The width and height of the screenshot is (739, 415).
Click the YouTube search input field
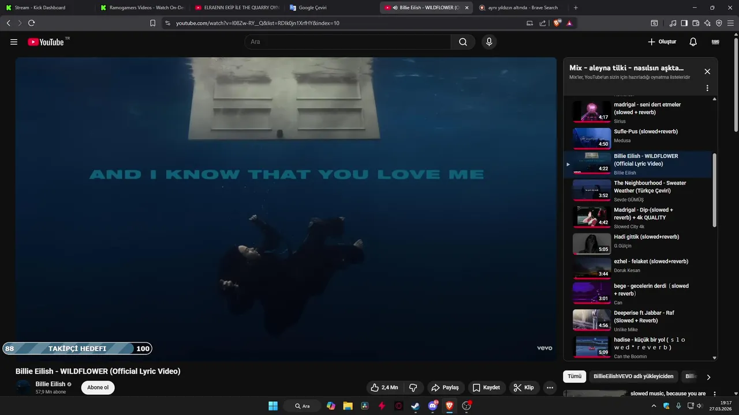348,42
